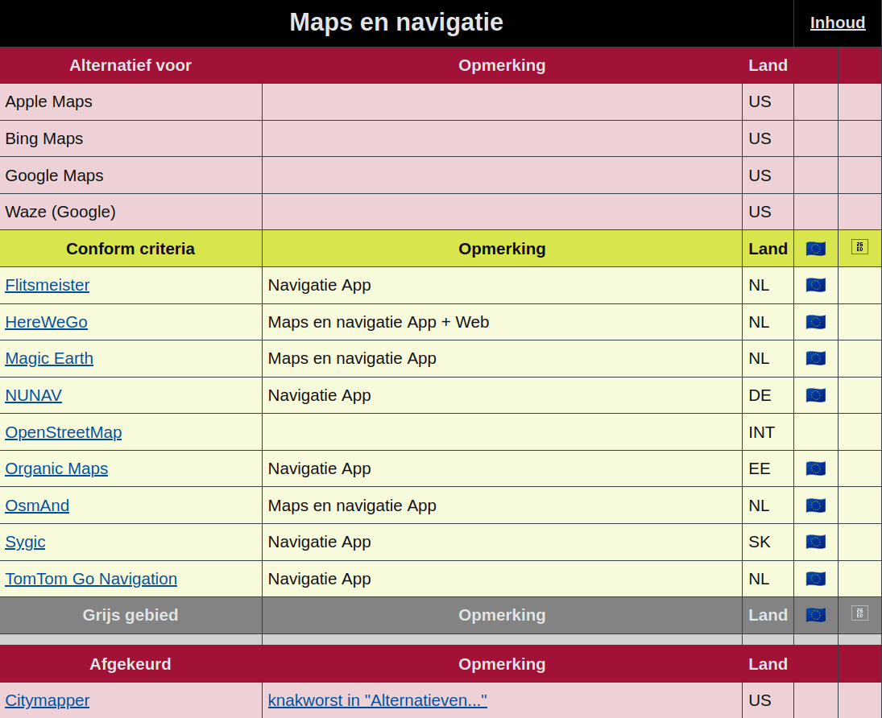The width and height of the screenshot is (882, 718).
Task: Click "Maps en navigatie App" in the OsmAnd row
Action: click(x=352, y=505)
